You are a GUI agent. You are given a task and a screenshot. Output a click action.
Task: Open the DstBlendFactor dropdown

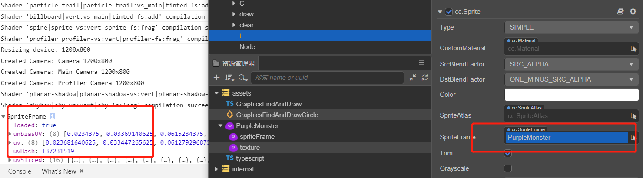pyautogui.click(x=571, y=79)
